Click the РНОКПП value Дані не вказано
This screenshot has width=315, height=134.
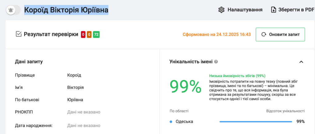(x=84, y=112)
